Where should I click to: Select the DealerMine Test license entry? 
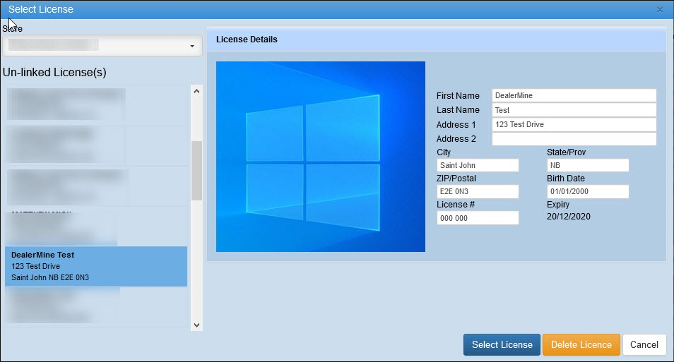click(96, 266)
